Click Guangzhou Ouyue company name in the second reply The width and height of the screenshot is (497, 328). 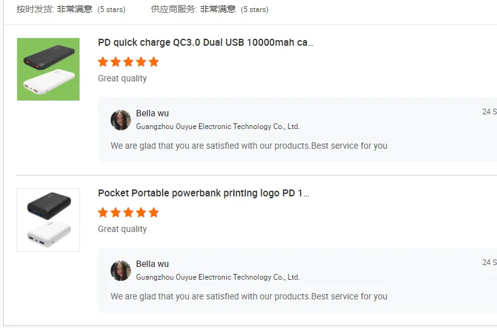coord(217,277)
